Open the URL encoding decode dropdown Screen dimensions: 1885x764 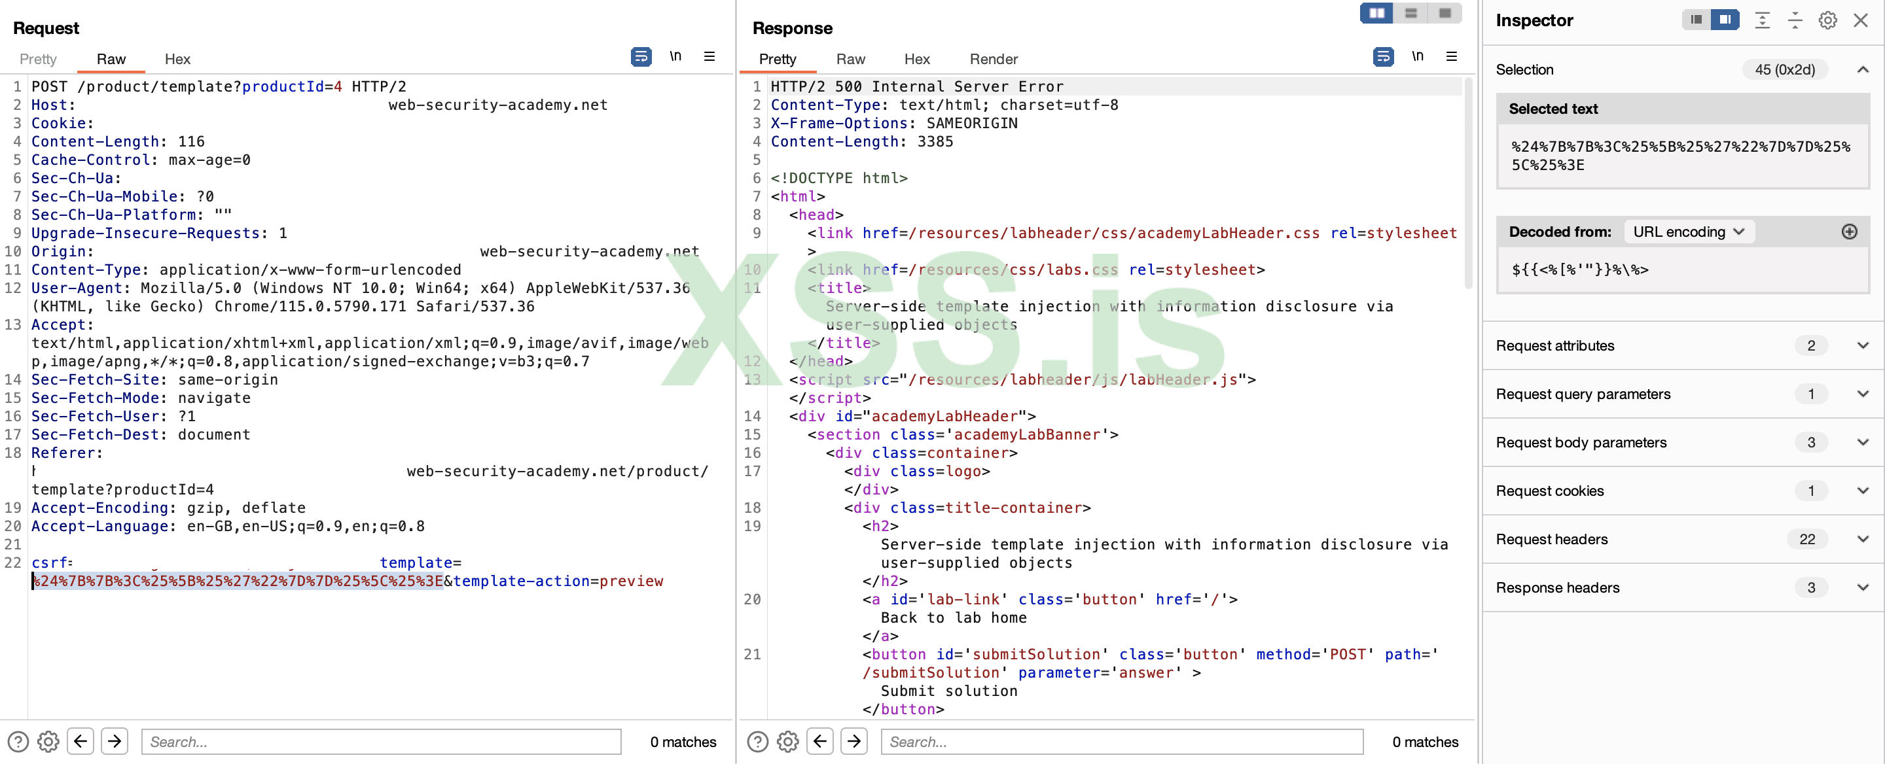1688,232
